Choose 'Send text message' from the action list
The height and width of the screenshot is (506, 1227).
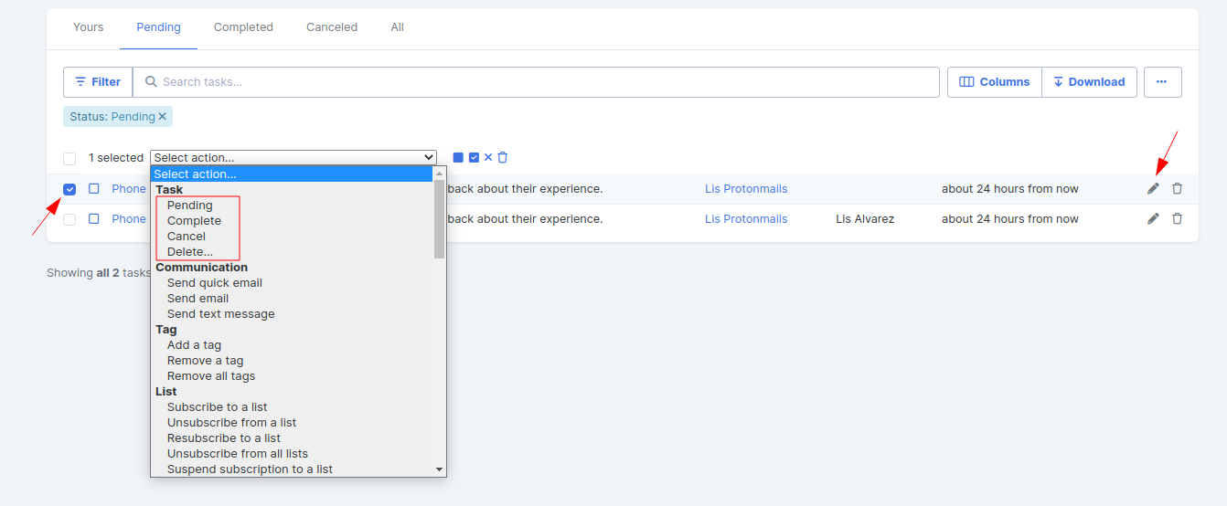[220, 313]
